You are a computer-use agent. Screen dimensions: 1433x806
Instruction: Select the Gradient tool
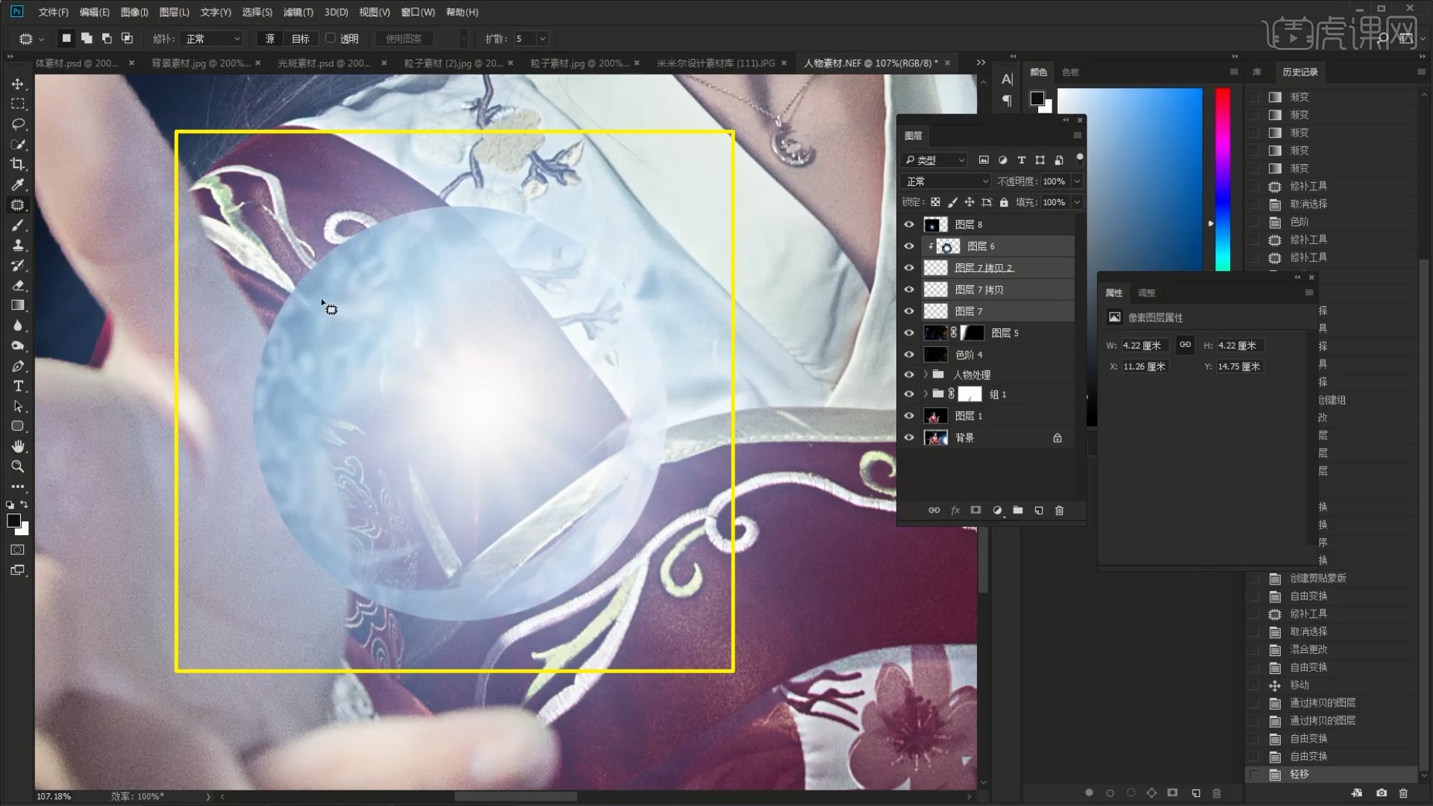[18, 305]
